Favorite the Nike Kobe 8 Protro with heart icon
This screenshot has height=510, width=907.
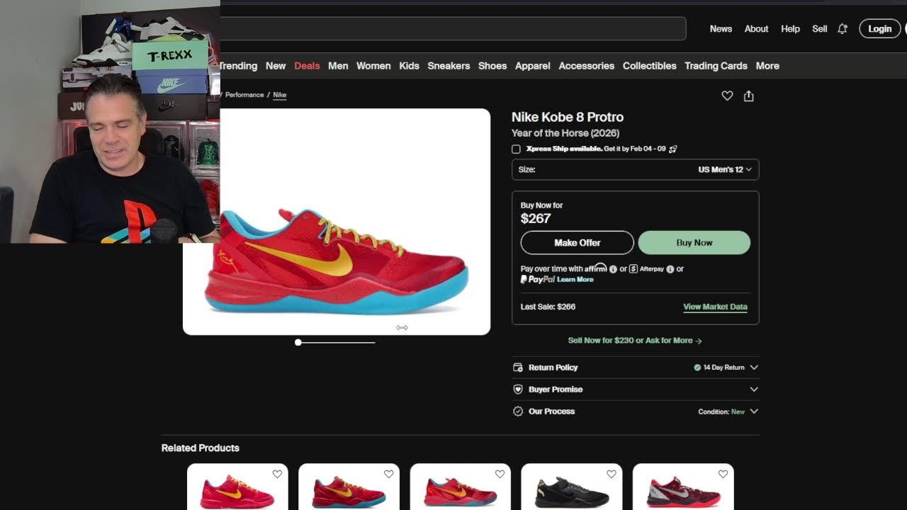[727, 96]
